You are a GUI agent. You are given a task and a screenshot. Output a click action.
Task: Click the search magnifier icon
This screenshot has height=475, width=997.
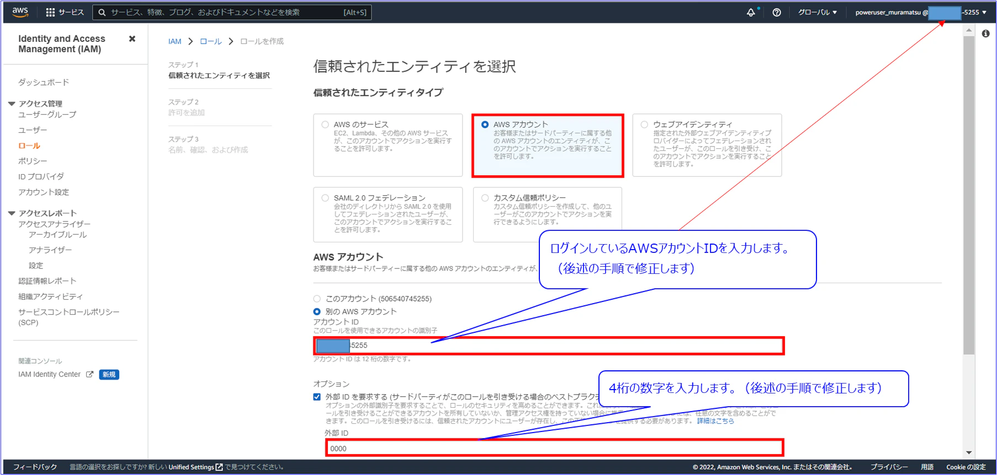[102, 12]
